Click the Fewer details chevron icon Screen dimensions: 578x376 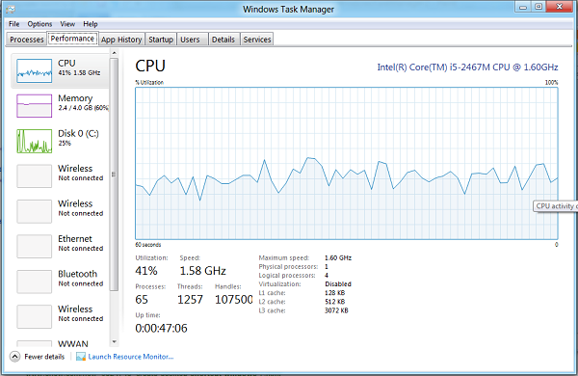point(14,357)
